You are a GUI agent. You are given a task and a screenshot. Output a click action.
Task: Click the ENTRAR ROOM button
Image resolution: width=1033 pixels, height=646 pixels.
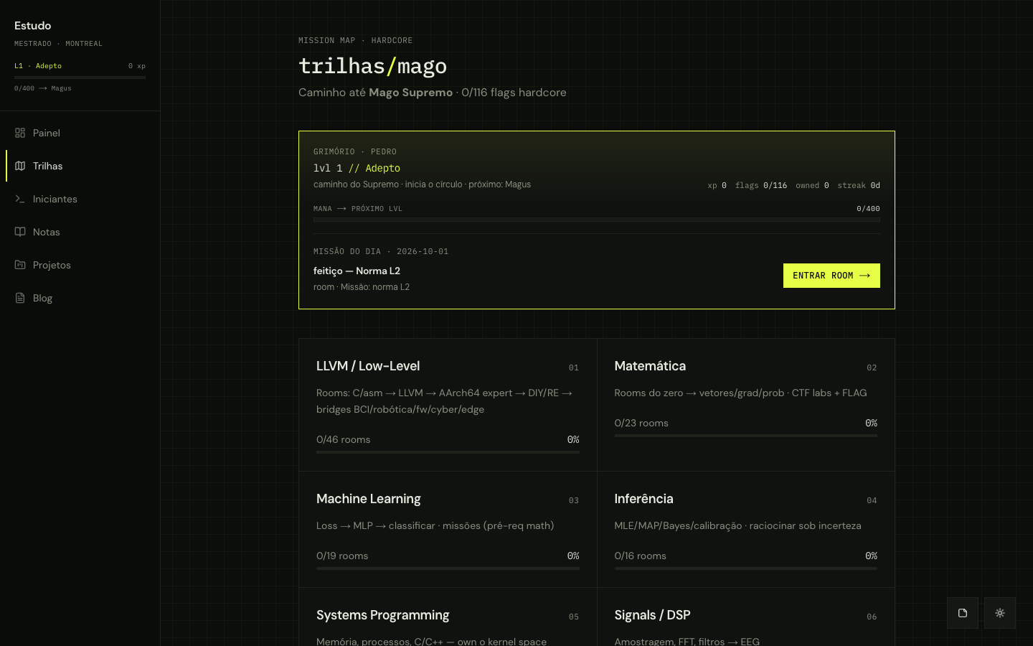[x=831, y=276]
